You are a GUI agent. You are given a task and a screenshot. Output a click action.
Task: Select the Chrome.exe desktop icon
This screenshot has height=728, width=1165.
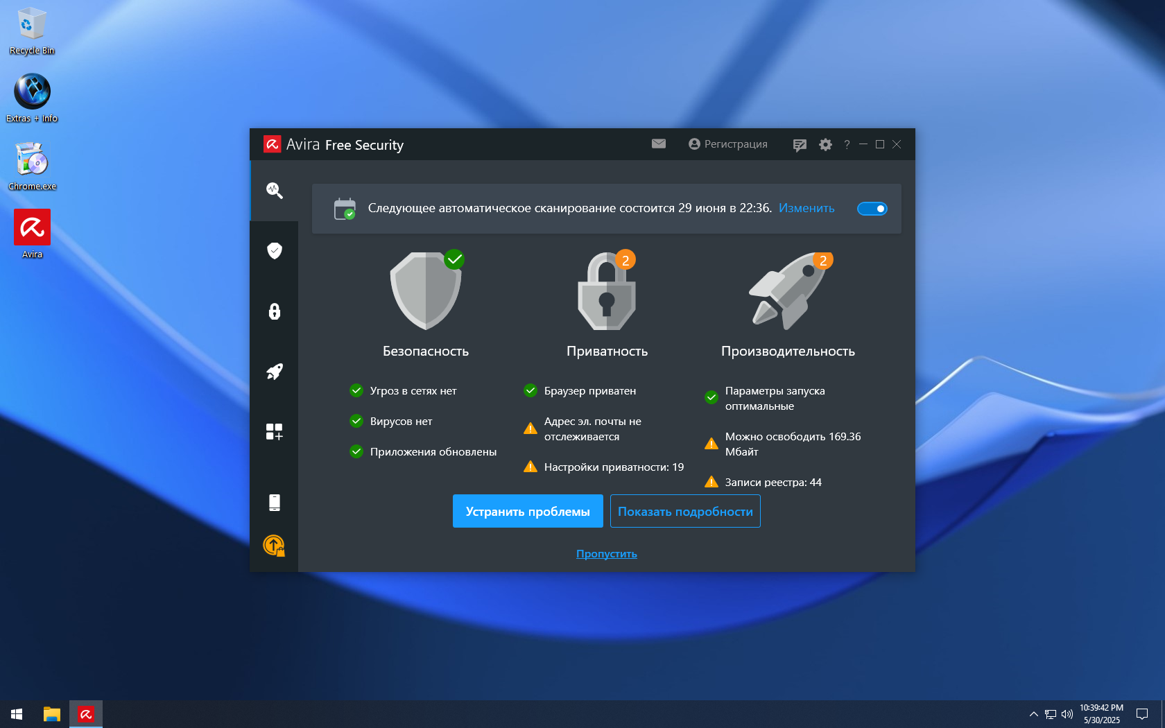tap(32, 166)
